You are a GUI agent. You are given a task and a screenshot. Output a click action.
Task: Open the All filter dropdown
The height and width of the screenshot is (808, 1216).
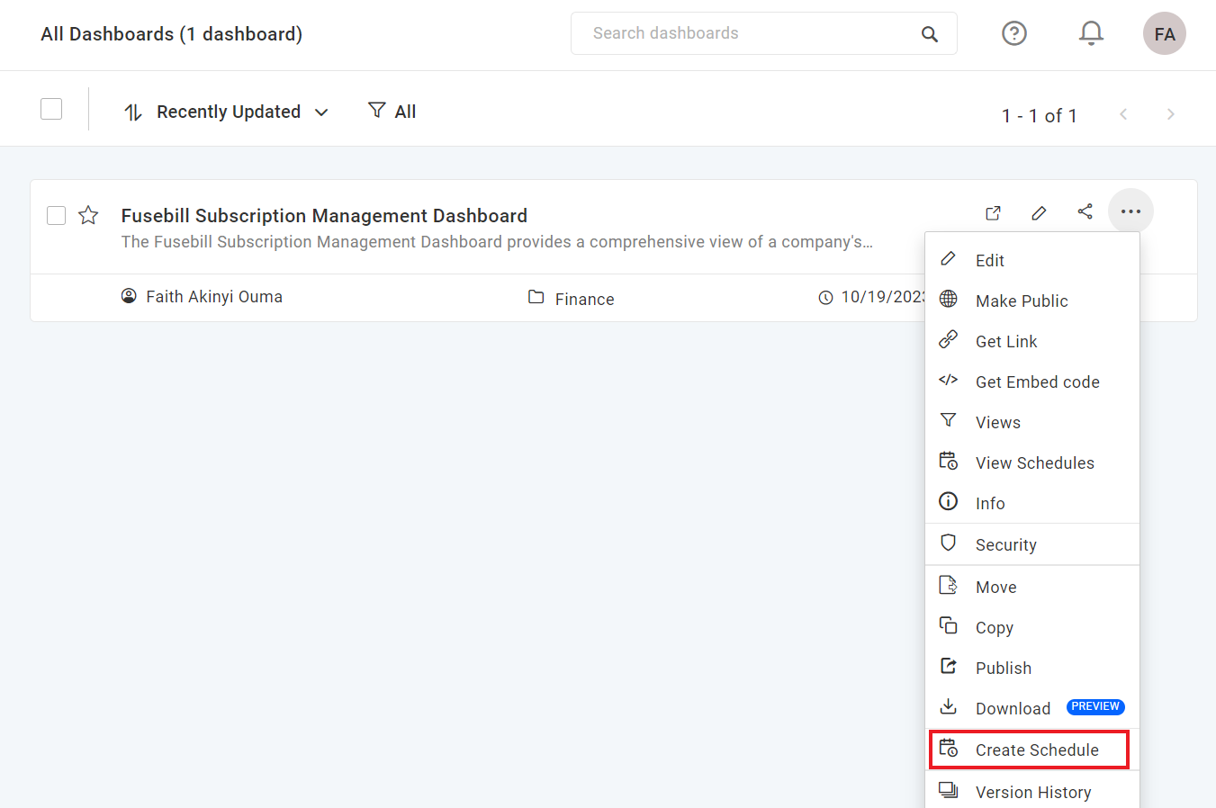point(392,111)
